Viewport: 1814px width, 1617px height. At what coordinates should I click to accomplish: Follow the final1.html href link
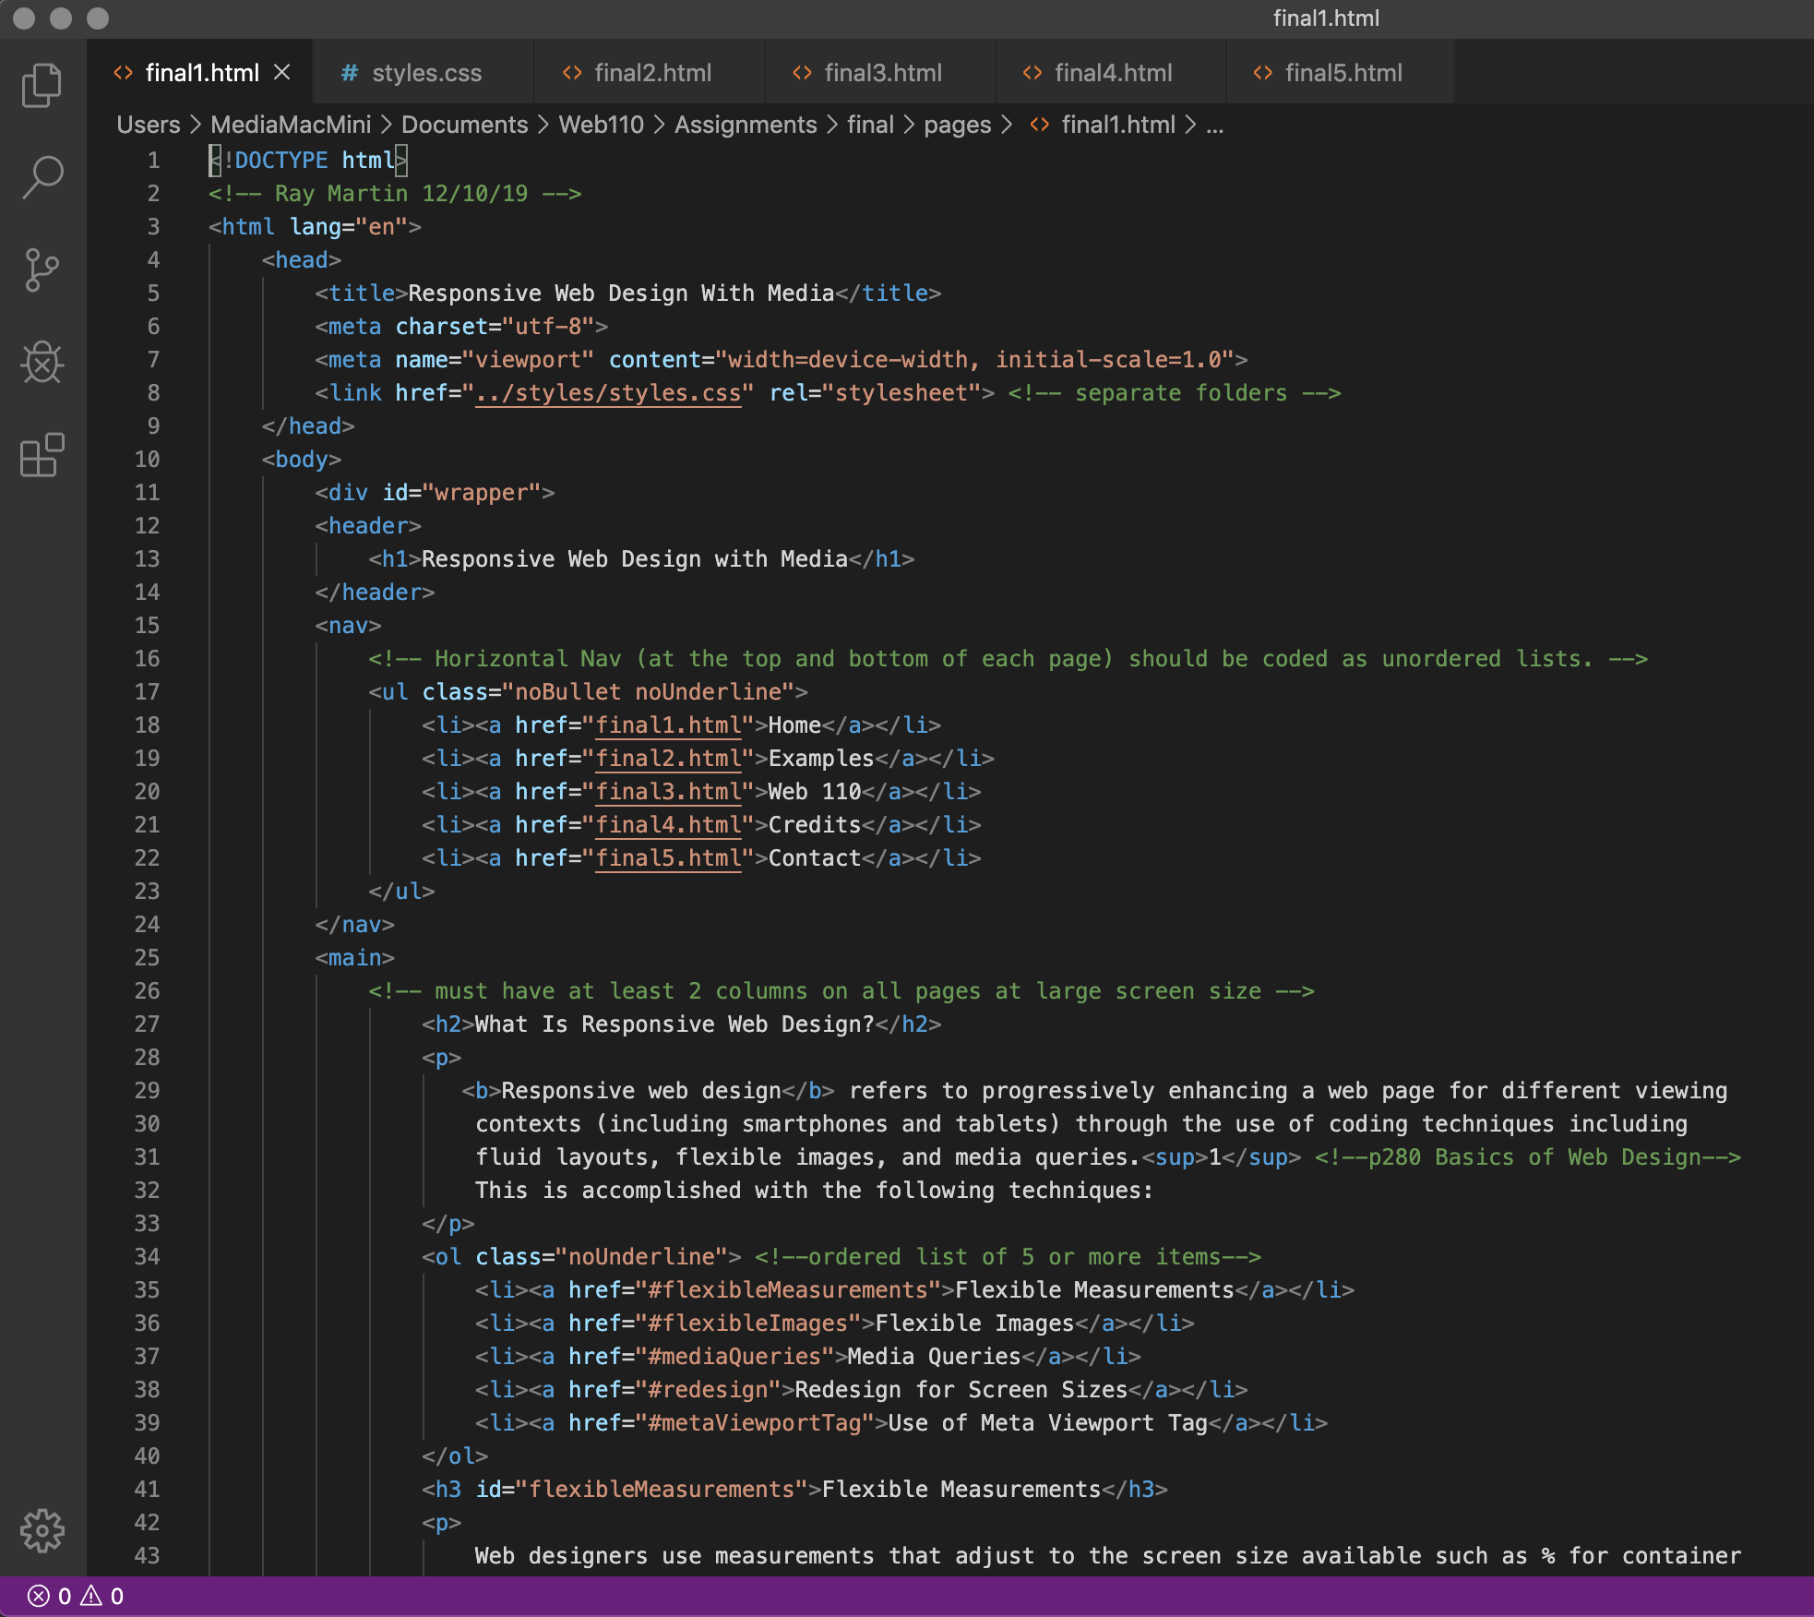tap(668, 725)
